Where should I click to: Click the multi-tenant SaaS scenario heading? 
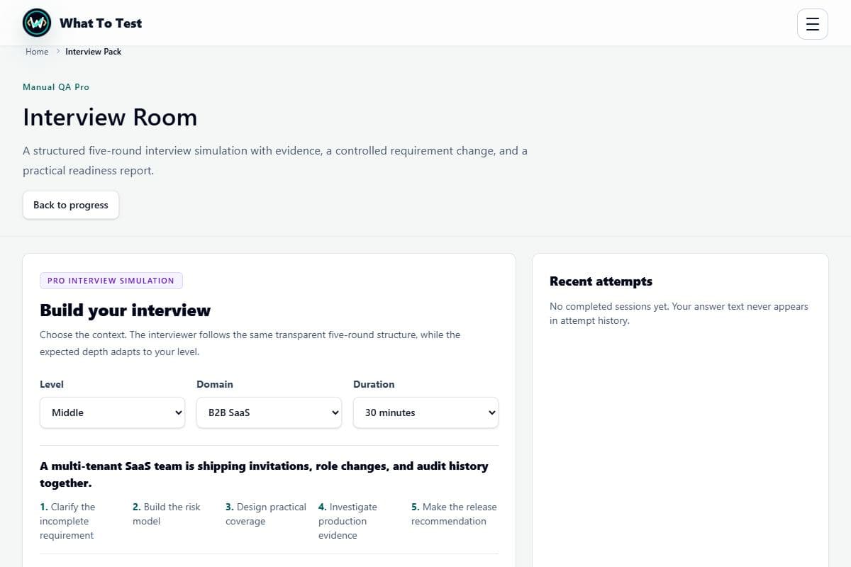click(264, 474)
